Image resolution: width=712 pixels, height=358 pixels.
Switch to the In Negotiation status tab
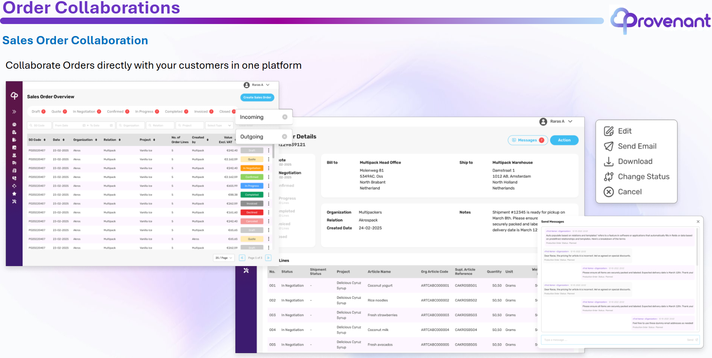tap(87, 111)
